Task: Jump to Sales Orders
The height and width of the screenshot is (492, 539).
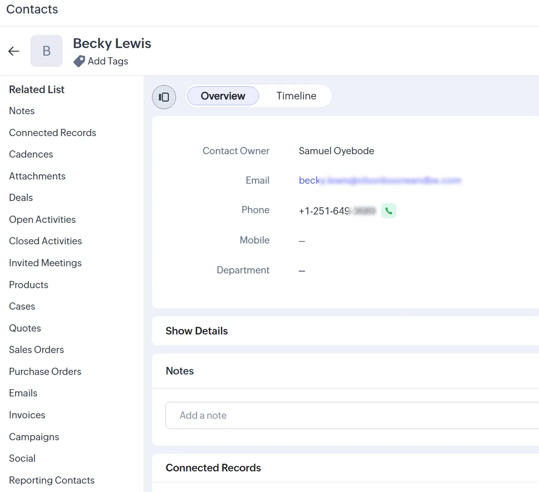Action: click(37, 350)
